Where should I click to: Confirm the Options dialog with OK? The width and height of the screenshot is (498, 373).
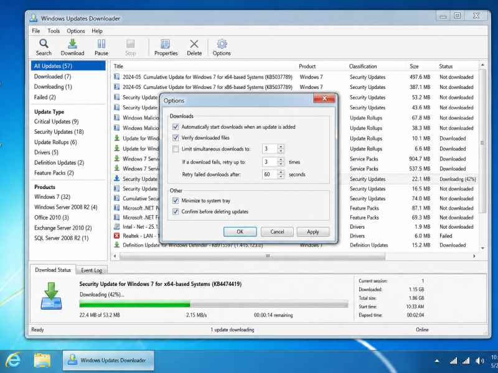[240, 232]
